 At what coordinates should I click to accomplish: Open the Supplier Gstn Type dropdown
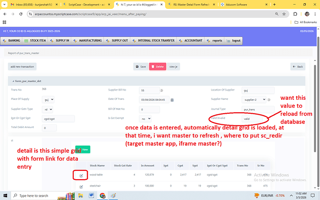coord(47,109)
